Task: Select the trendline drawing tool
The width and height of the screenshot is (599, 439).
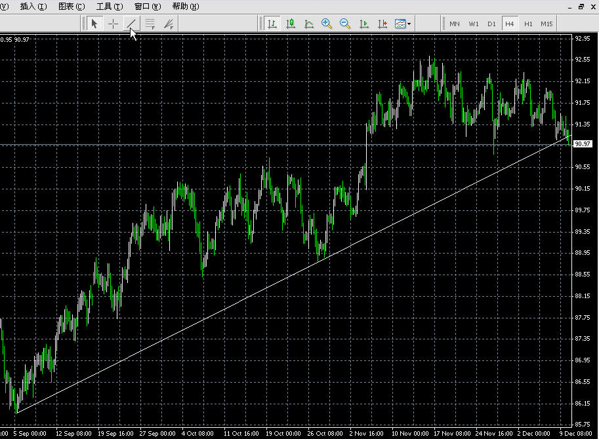Action: click(x=131, y=24)
